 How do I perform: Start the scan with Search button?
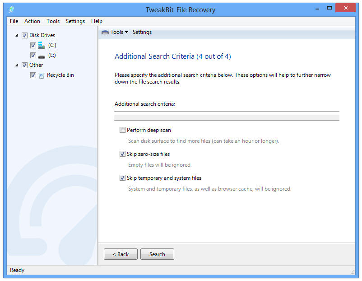[157, 254]
